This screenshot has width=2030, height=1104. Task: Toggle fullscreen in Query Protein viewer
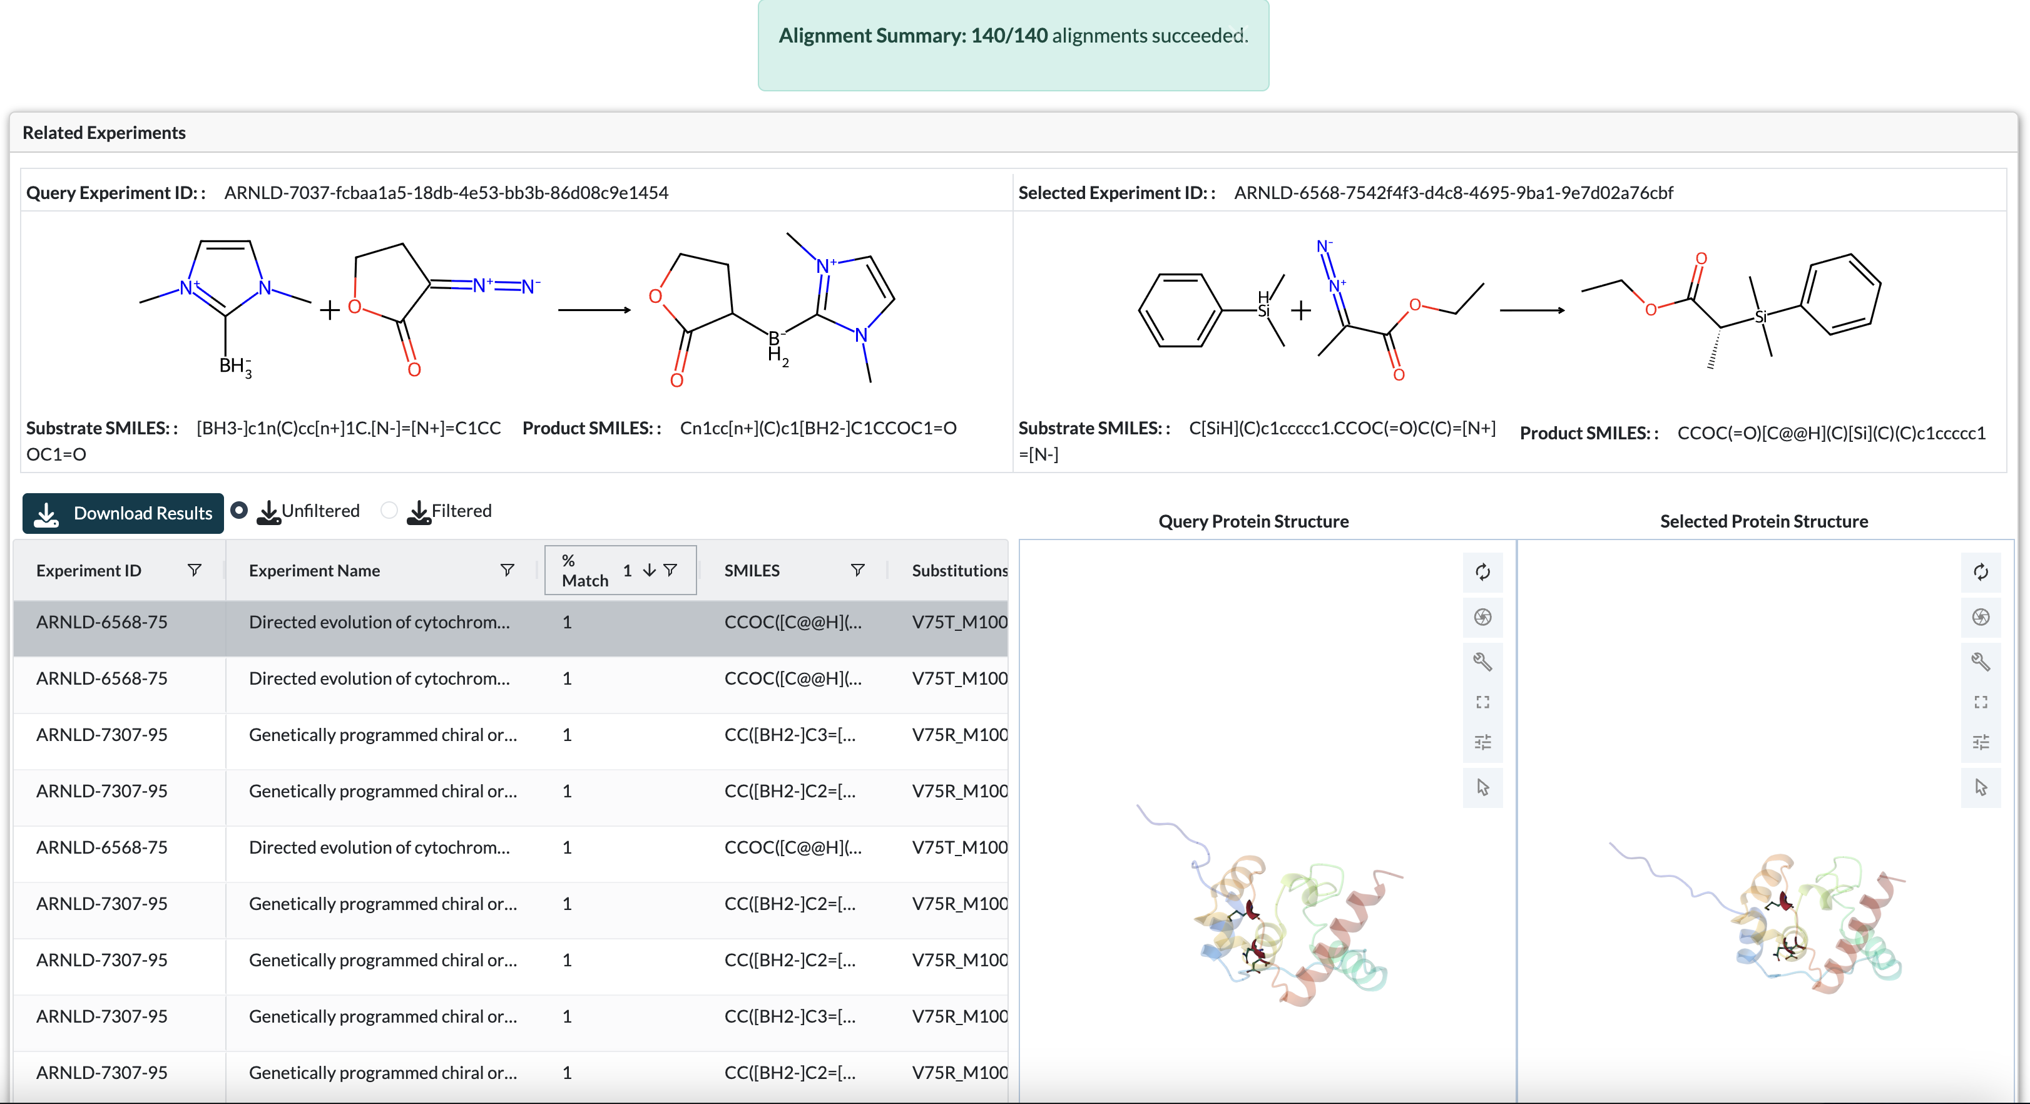pos(1482,702)
